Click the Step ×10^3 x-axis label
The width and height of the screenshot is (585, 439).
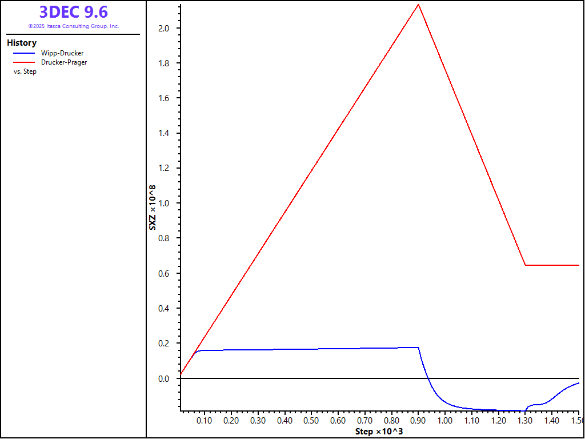(x=379, y=431)
